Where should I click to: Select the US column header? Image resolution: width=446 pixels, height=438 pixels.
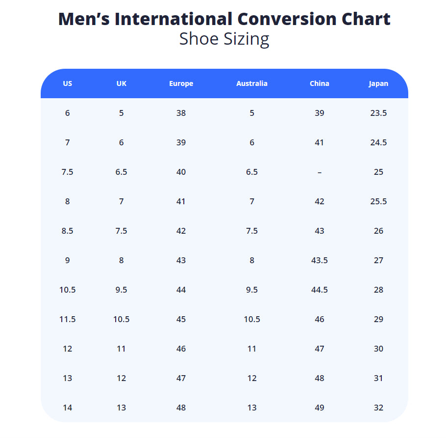(68, 83)
